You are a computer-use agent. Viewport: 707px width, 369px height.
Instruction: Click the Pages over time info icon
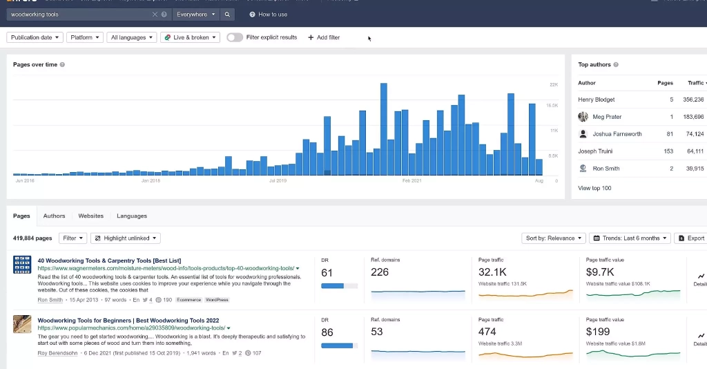[62, 64]
